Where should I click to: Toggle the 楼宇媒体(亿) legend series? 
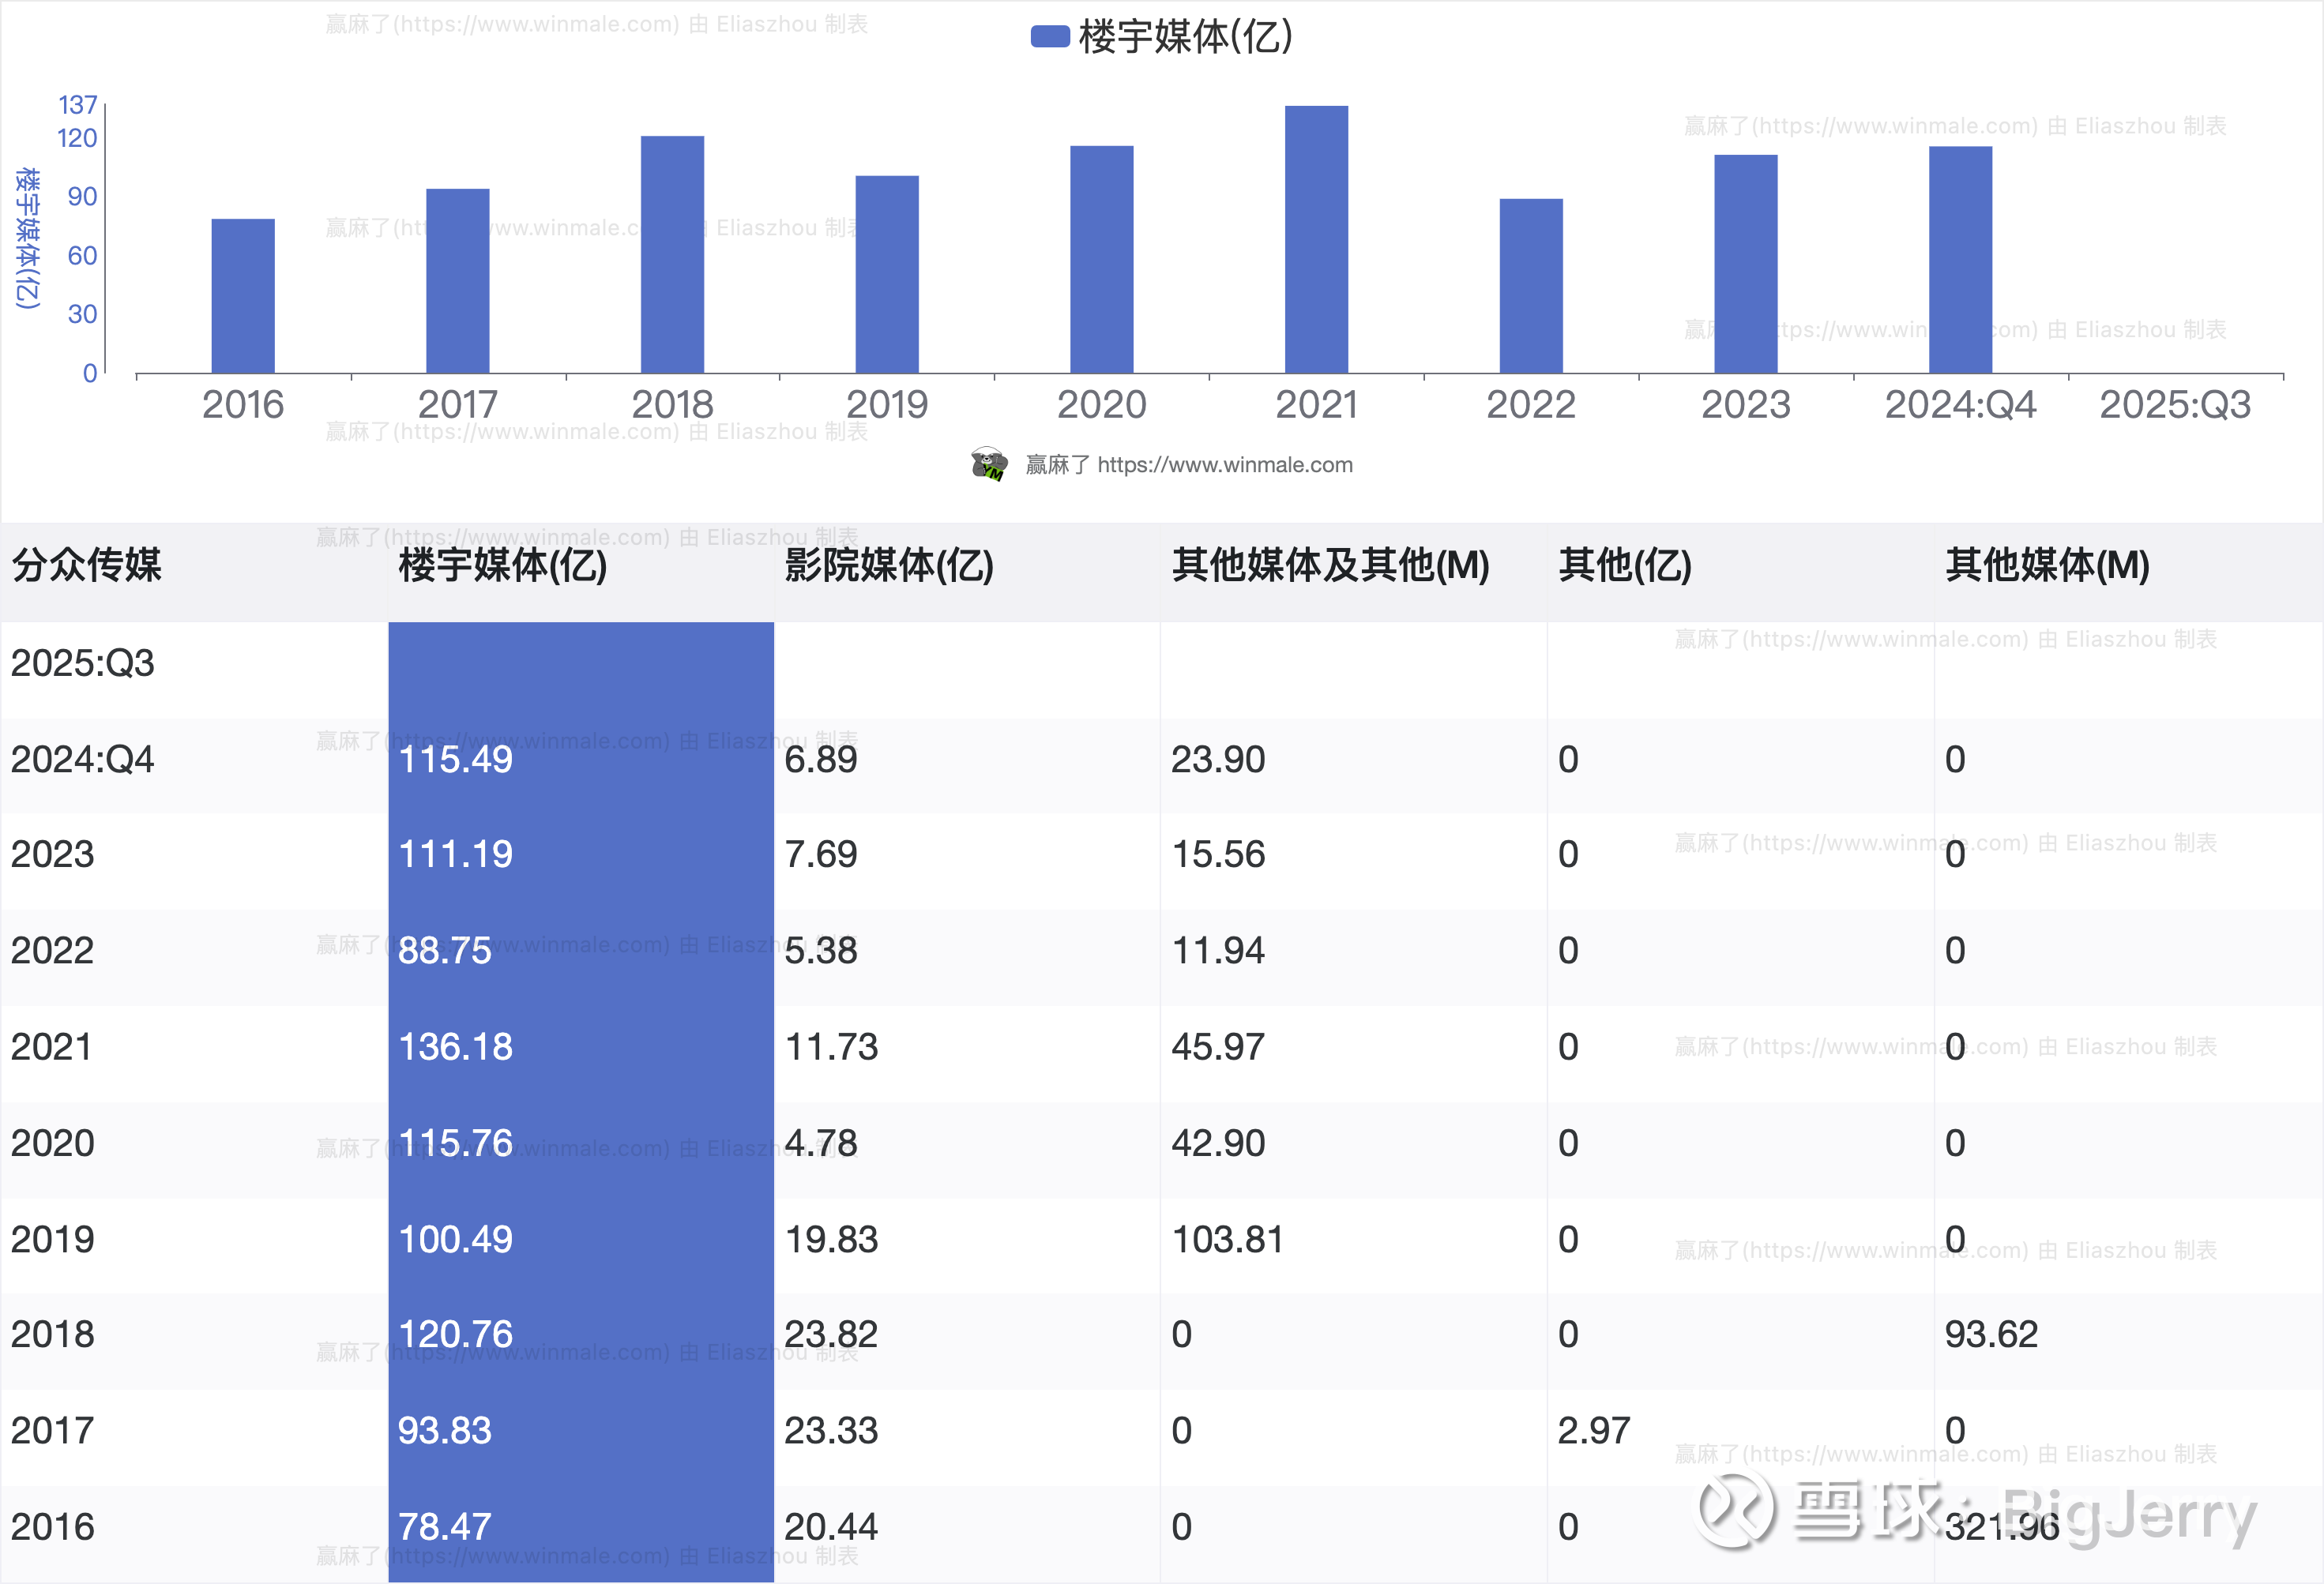pyautogui.click(x=1160, y=37)
